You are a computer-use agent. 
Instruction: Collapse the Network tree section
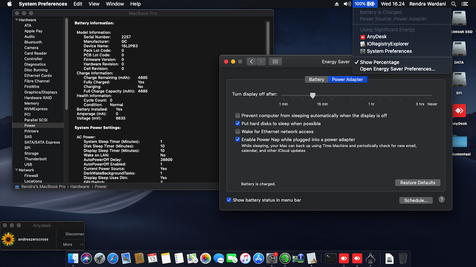click(x=16, y=170)
